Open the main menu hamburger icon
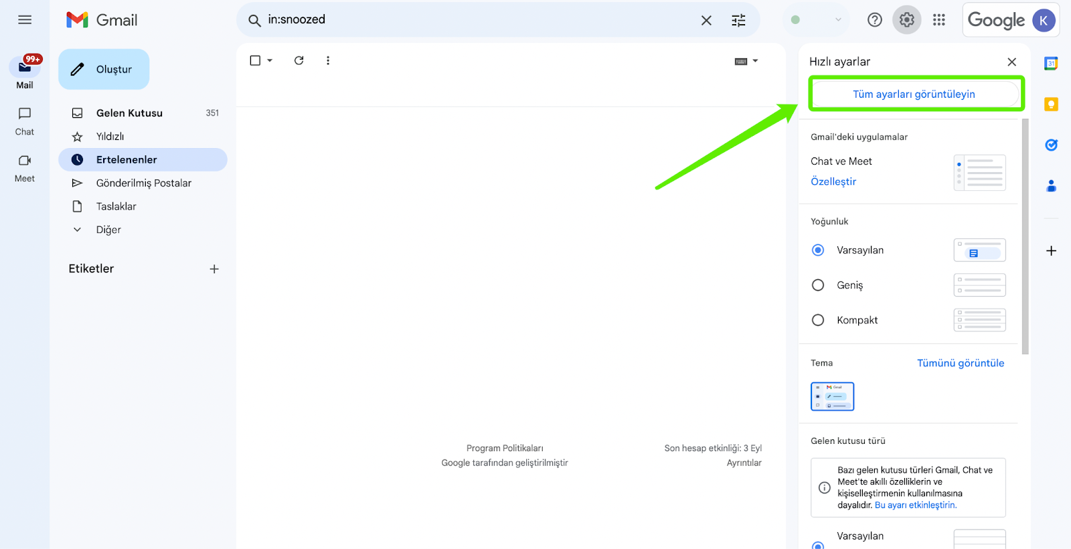 pyautogui.click(x=25, y=20)
